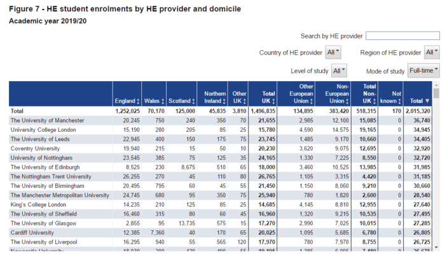Open Country of HE provider dropdown
This screenshot has width=445, height=255.
pos(333,53)
